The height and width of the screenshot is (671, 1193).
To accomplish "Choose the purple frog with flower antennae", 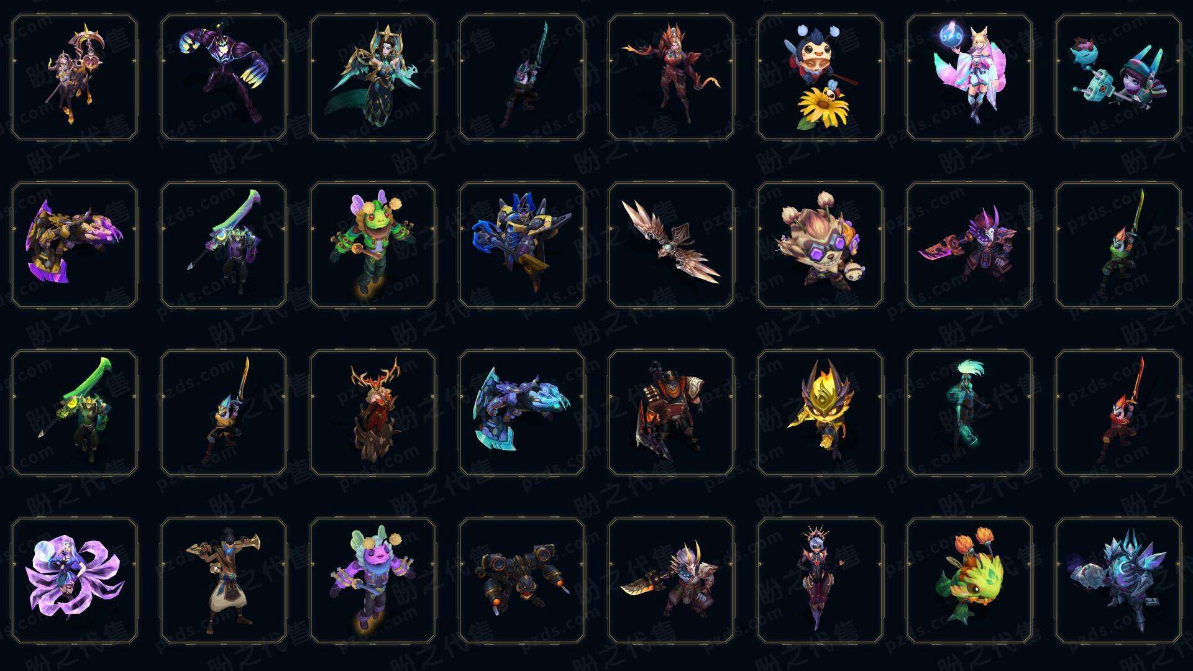I will (373, 581).
